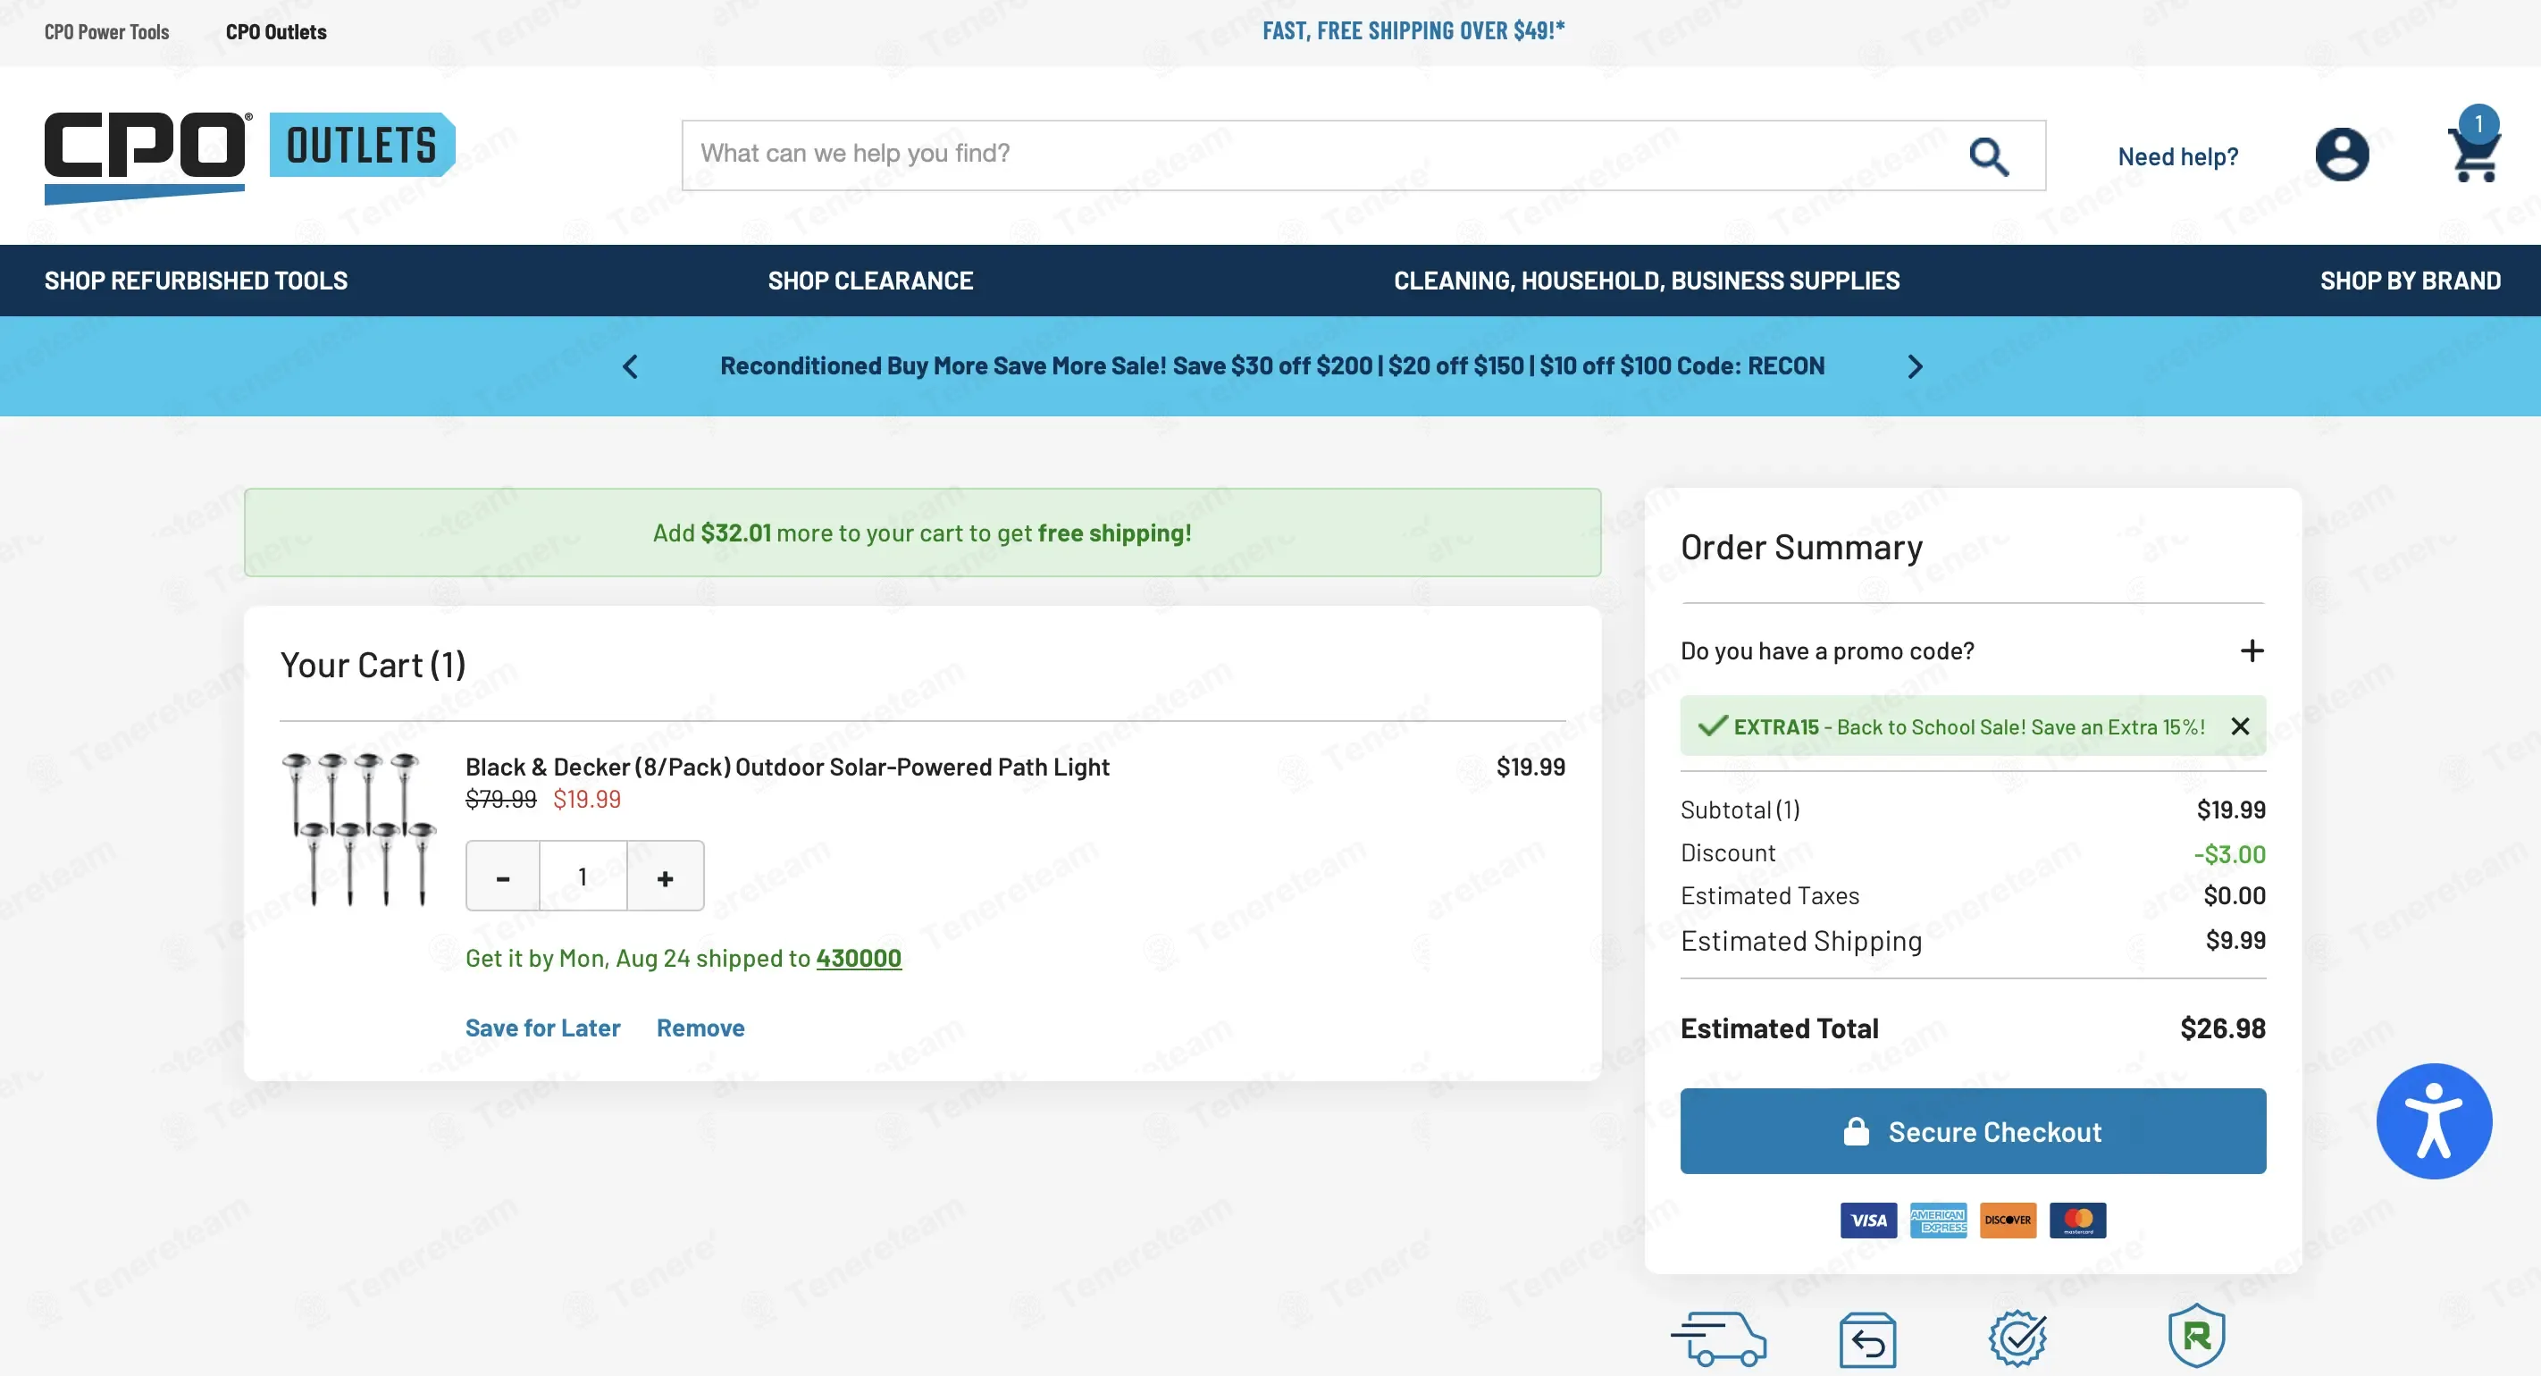The height and width of the screenshot is (1376, 2541).
Task: Click the free shipping threshold message
Action: pyautogui.click(x=922, y=533)
